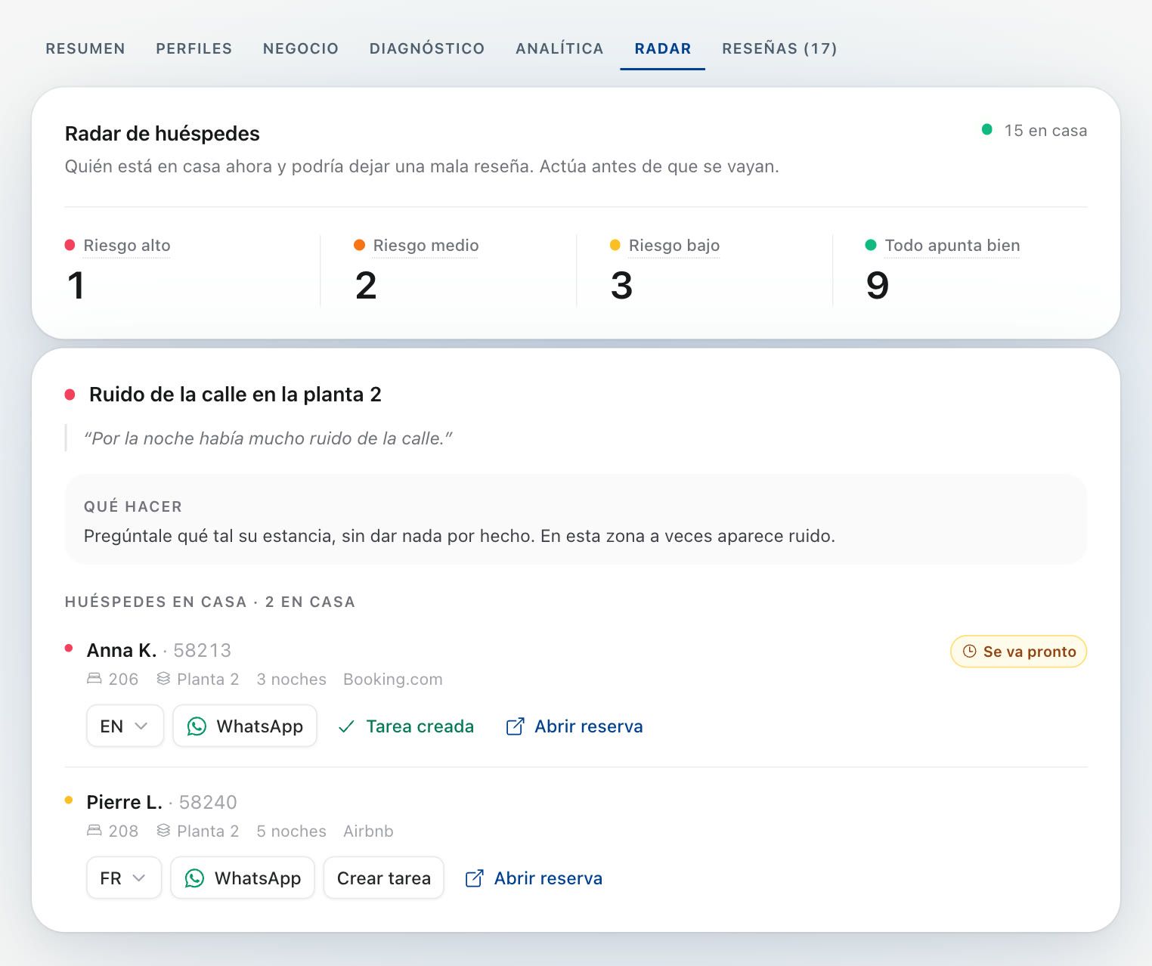This screenshot has width=1152, height=966.
Task: Click the Riesgo bajo label
Action: pyautogui.click(x=674, y=246)
